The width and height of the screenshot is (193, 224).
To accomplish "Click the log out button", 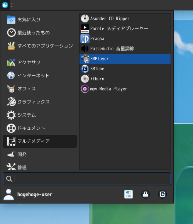I will pos(163,194).
